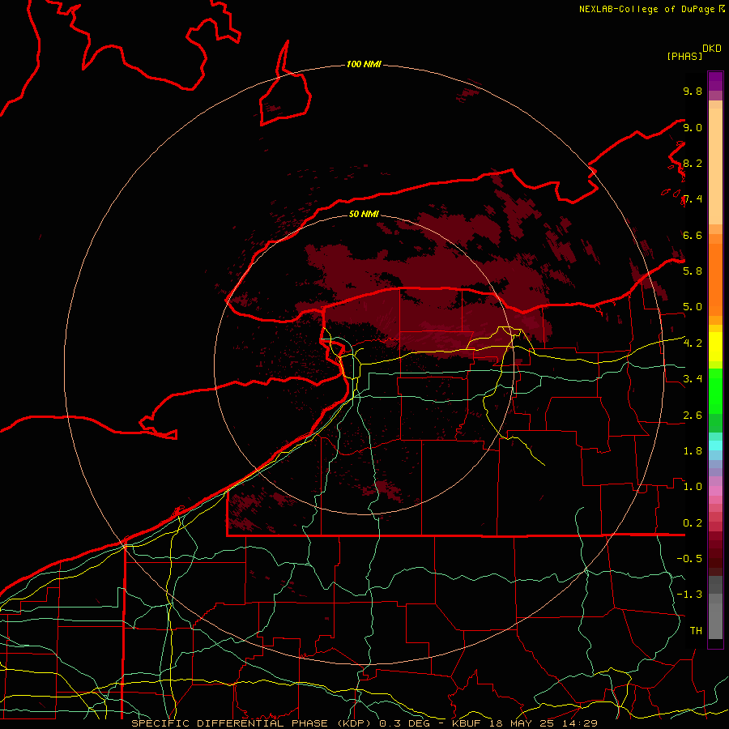Pick the pink color bar segment
729x729 pixels.
click(x=715, y=491)
